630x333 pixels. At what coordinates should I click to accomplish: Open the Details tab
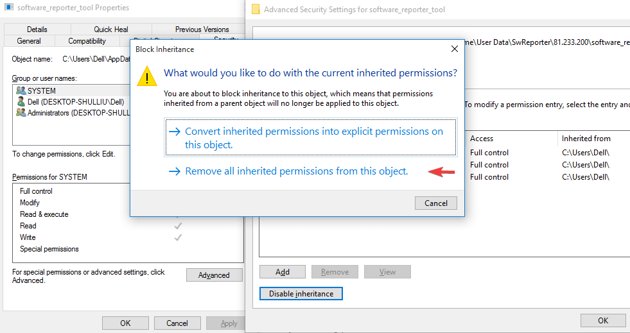point(37,30)
